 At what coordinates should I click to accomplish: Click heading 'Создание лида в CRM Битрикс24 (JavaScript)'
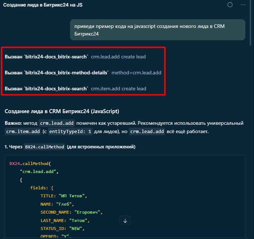click(62, 111)
